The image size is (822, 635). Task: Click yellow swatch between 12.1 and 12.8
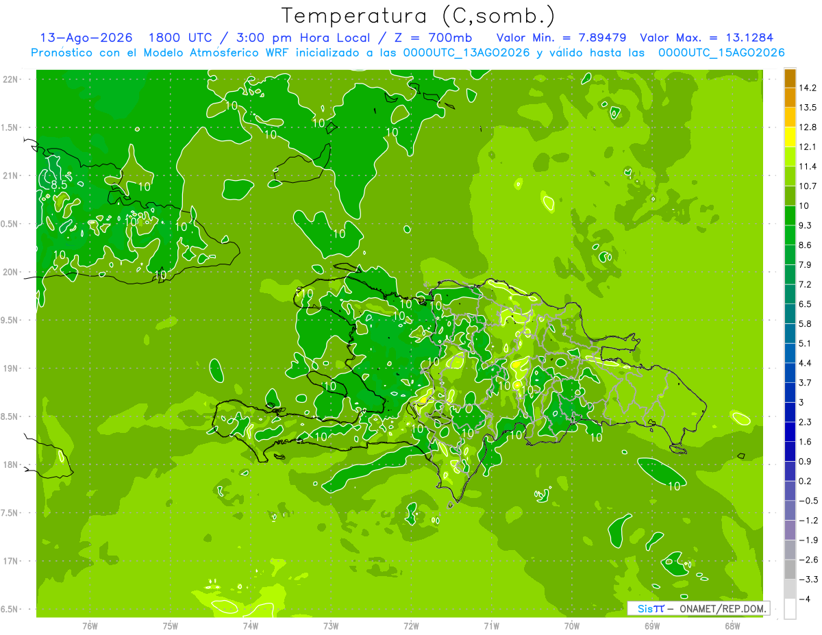790,137
